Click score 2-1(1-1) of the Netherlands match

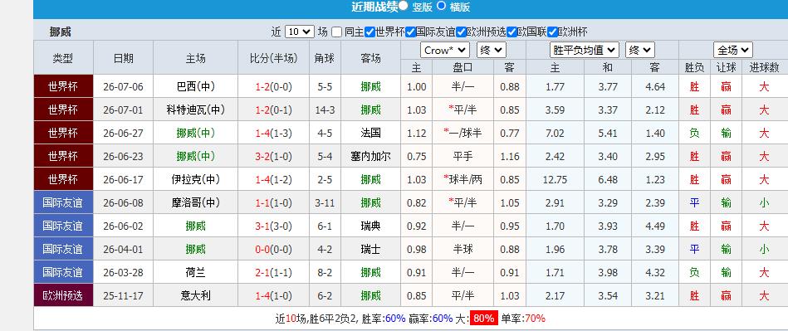pos(273,273)
